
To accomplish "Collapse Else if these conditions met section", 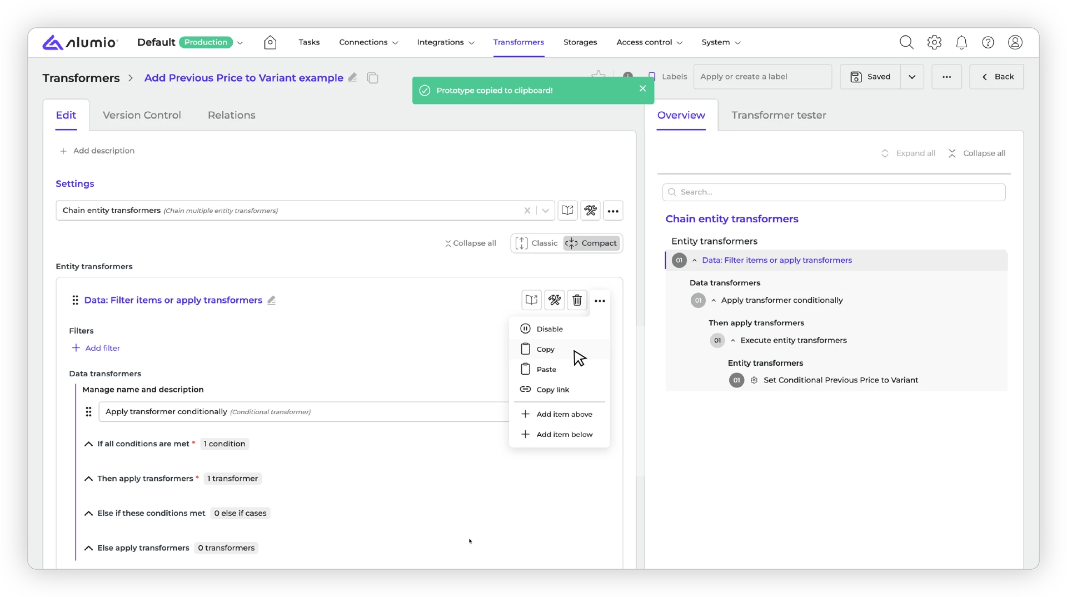I will [88, 514].
